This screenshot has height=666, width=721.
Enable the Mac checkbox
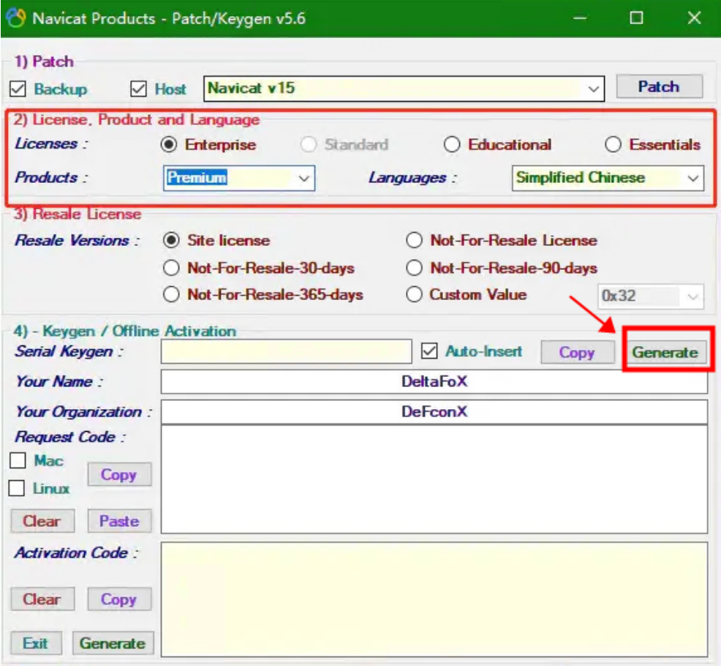click(18, 460)
